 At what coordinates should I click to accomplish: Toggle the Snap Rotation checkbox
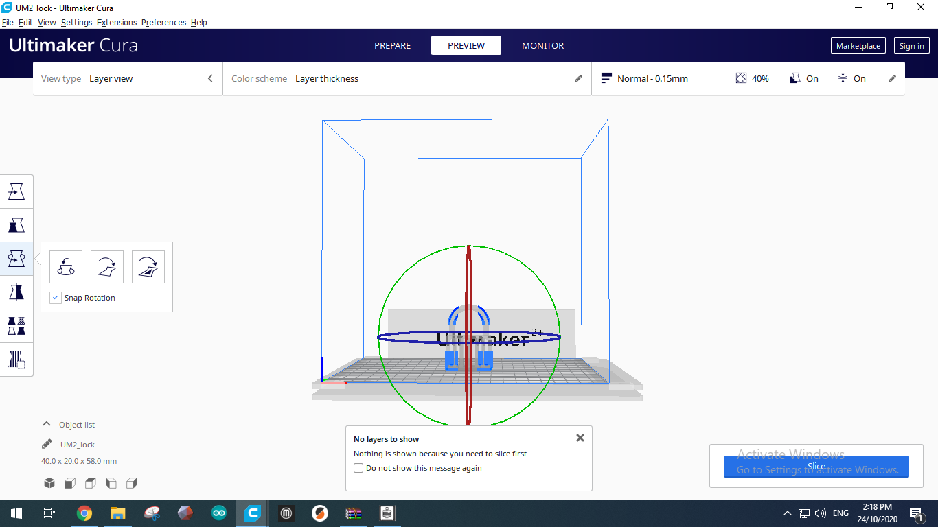pyautogui.click(x=56, y=298)
